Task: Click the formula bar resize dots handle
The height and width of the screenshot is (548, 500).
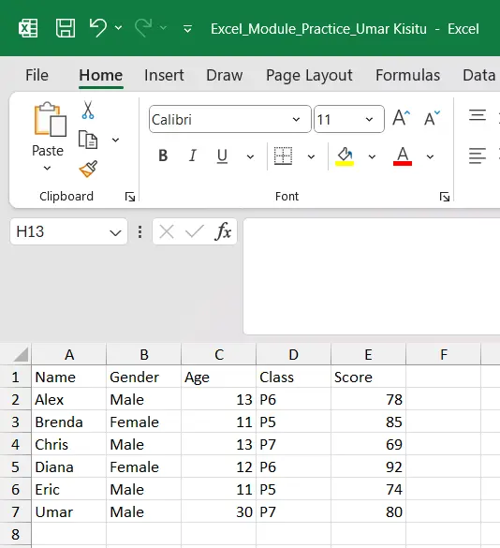Action: (140, 231)
